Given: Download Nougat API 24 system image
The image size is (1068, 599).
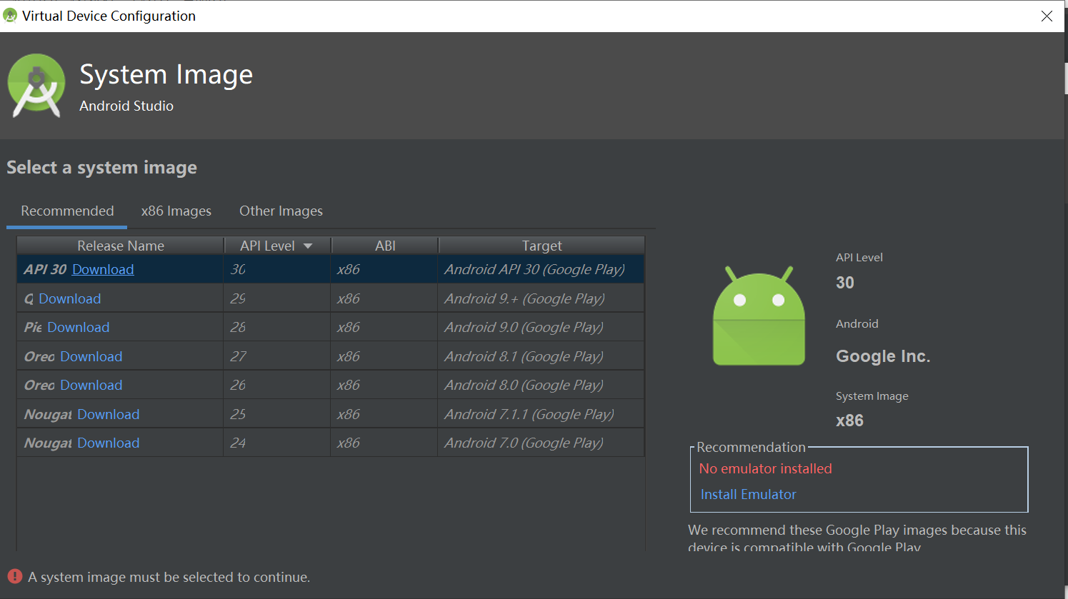Looking at the screenshot, I should (x=108, y=443).
